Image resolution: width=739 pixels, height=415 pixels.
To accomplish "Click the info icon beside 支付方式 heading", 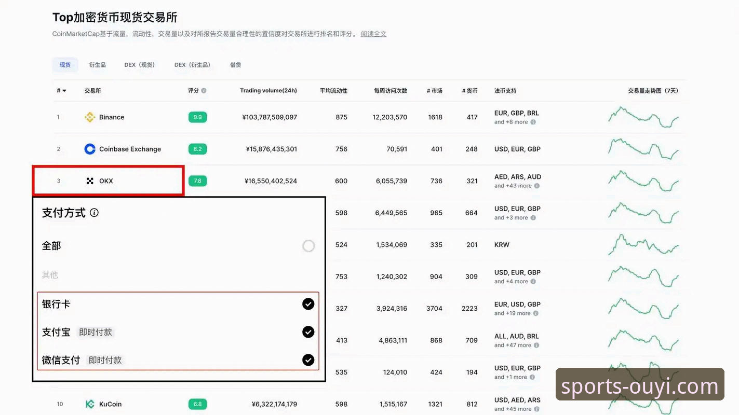I will point(94,213).
